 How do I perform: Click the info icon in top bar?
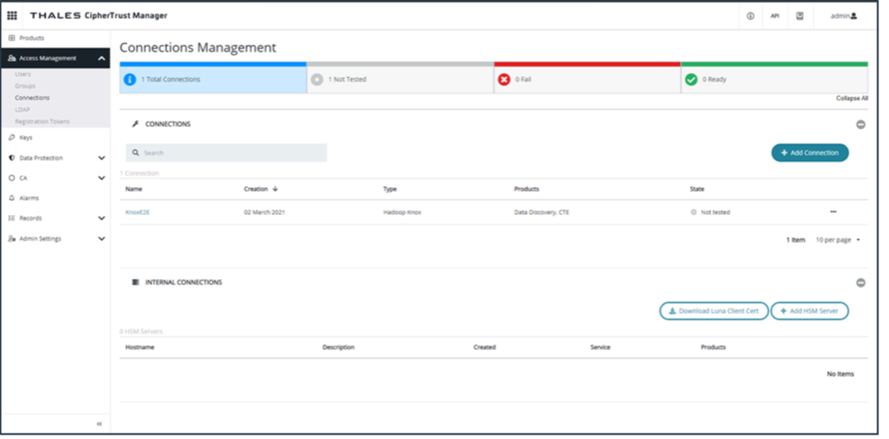(x=750, y=15)
